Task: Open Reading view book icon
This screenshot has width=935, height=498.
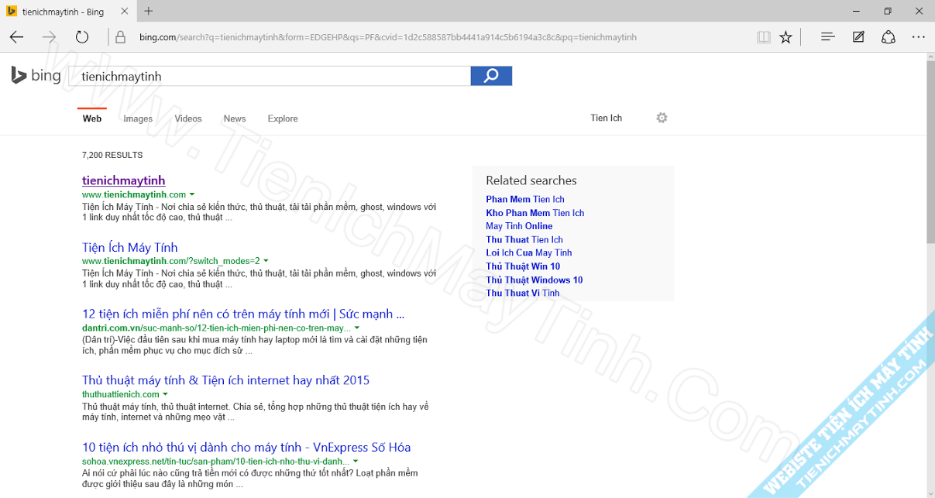Action: [x=764, y=36]
